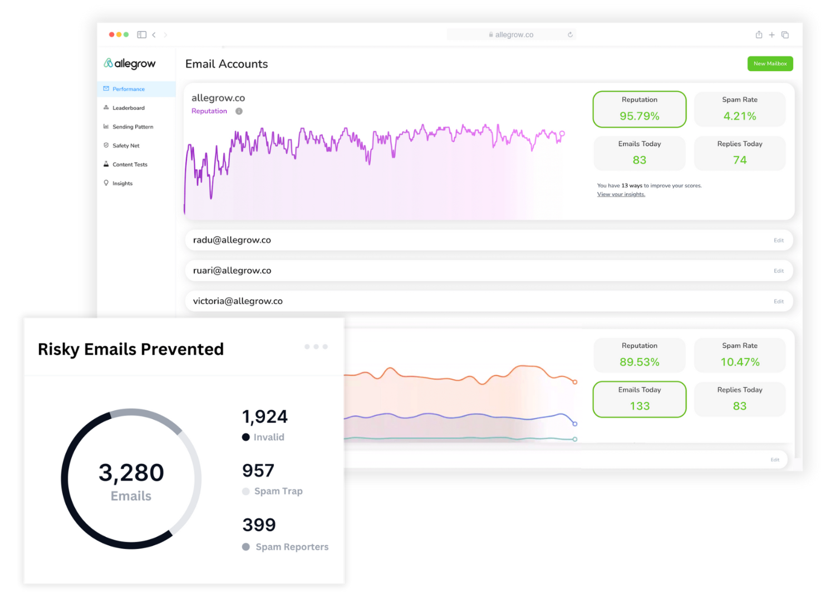Select the Spam Rate 4.21% card
Viewport: 825px width, 596px height.
click(739, 109)
